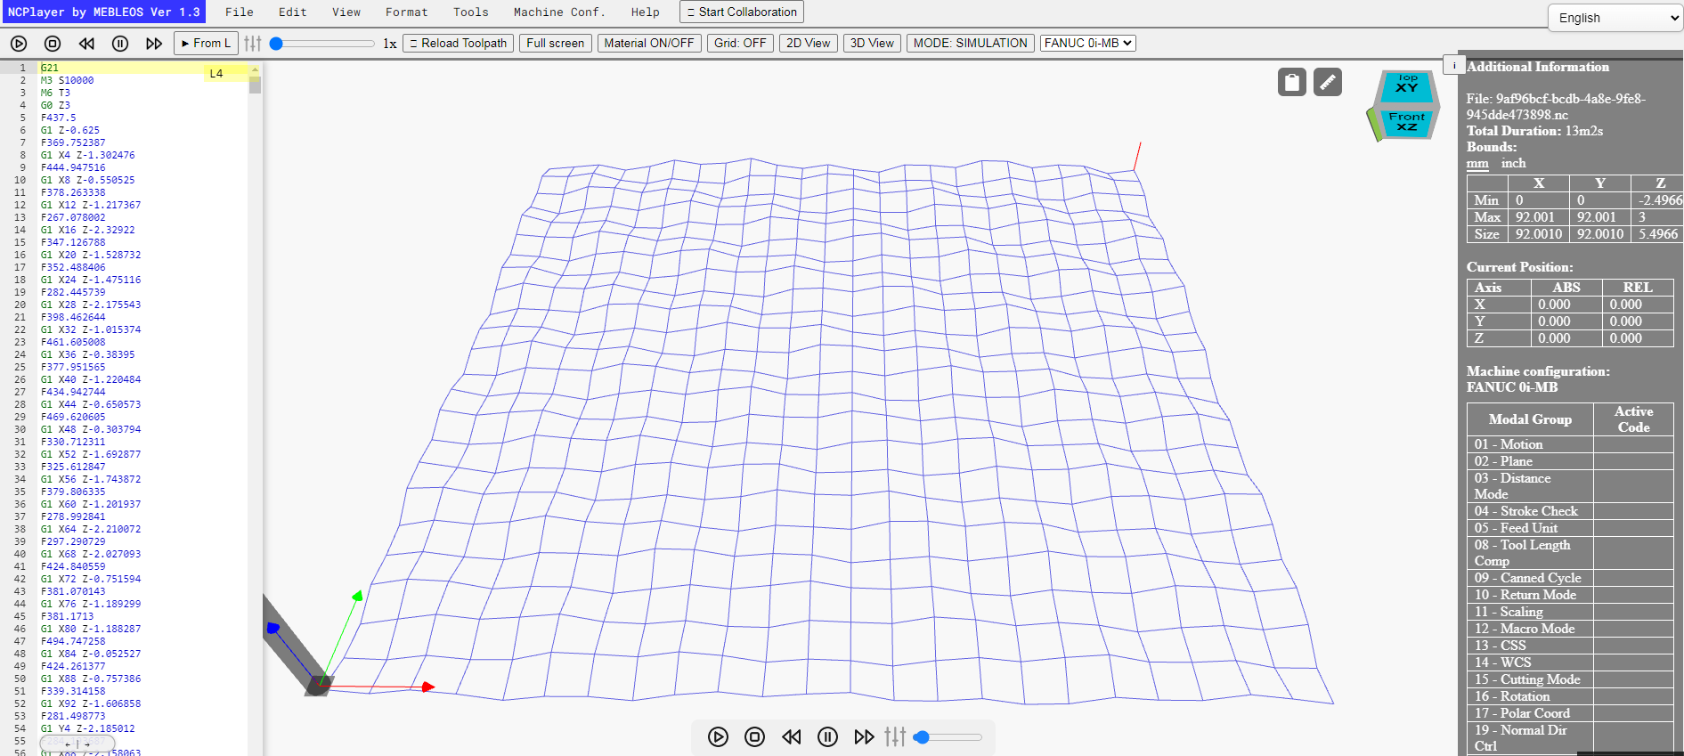Toggle MODE: SIMULATION button

click(971, 43)
